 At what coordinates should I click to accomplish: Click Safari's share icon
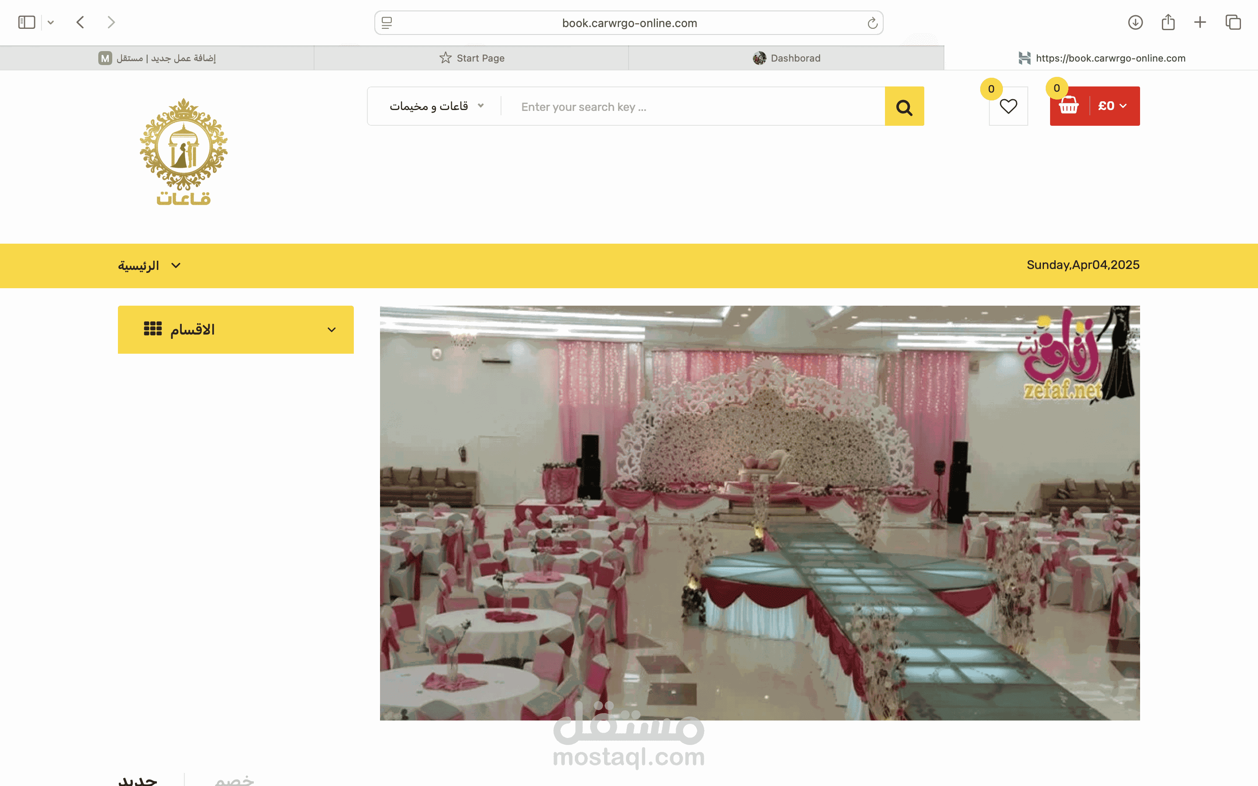coord(1168,22)
